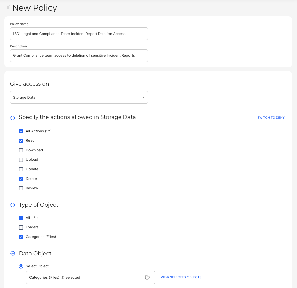Click the folder browse icon in object selector
The width and height of the screenshot is (297, 288).
tap(147, 277)
